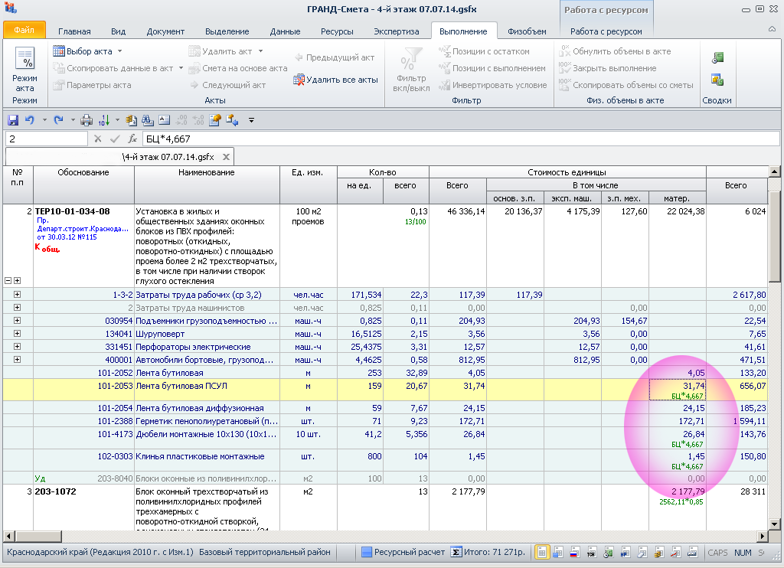
Task: Expand the Шуруповерт resource row
Action: [17, 334]
